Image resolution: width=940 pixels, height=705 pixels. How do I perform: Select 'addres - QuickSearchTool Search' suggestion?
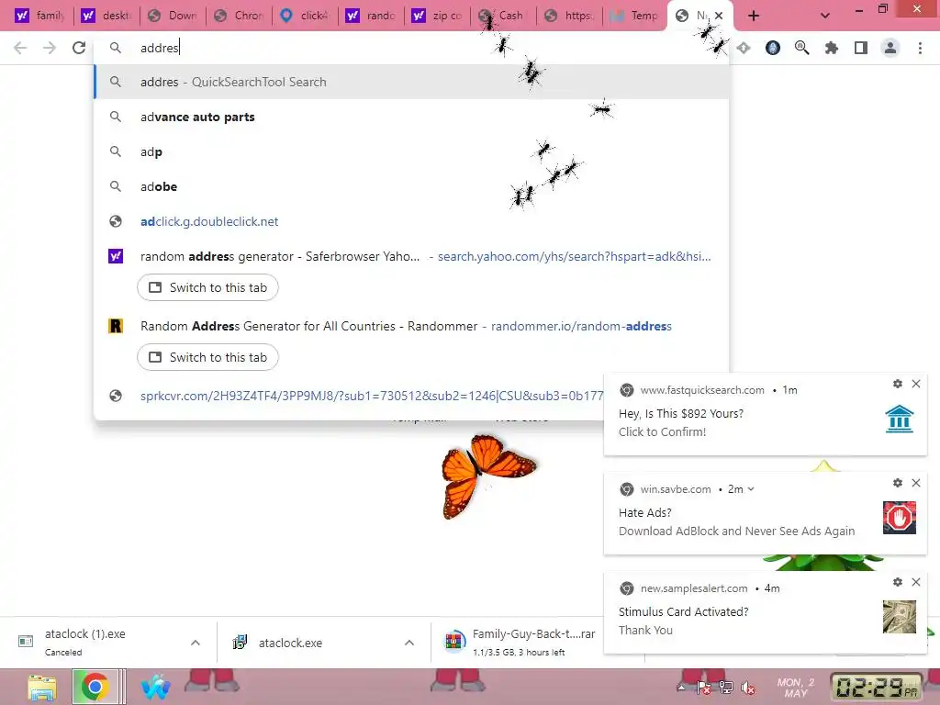412,82
